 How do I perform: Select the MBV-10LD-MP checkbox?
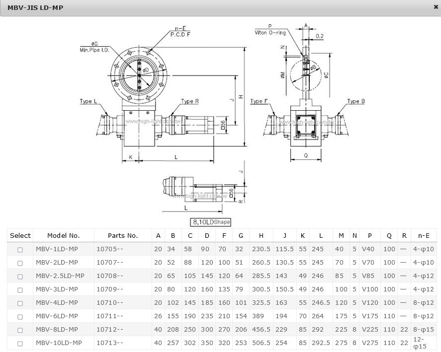[x=20, y=344]
